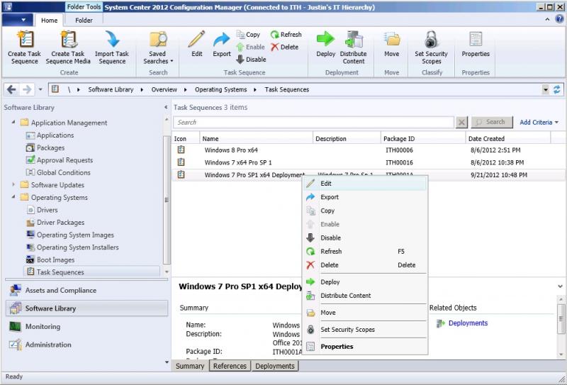Click Distribute Content ribbon icon

click(353, 39)
